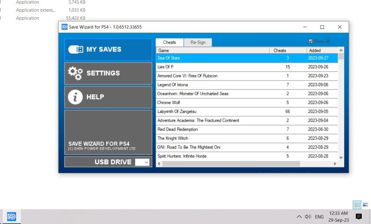Click 'Application extens...' type in Explorer

coord(36,10)
